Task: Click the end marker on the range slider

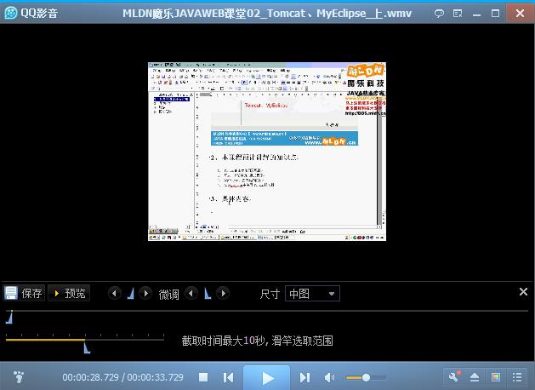Action: pos(87,347)
